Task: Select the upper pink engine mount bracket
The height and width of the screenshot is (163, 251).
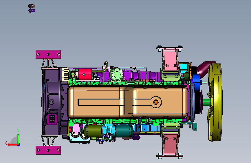Action: pyautogui.click(x=170, y=59)
